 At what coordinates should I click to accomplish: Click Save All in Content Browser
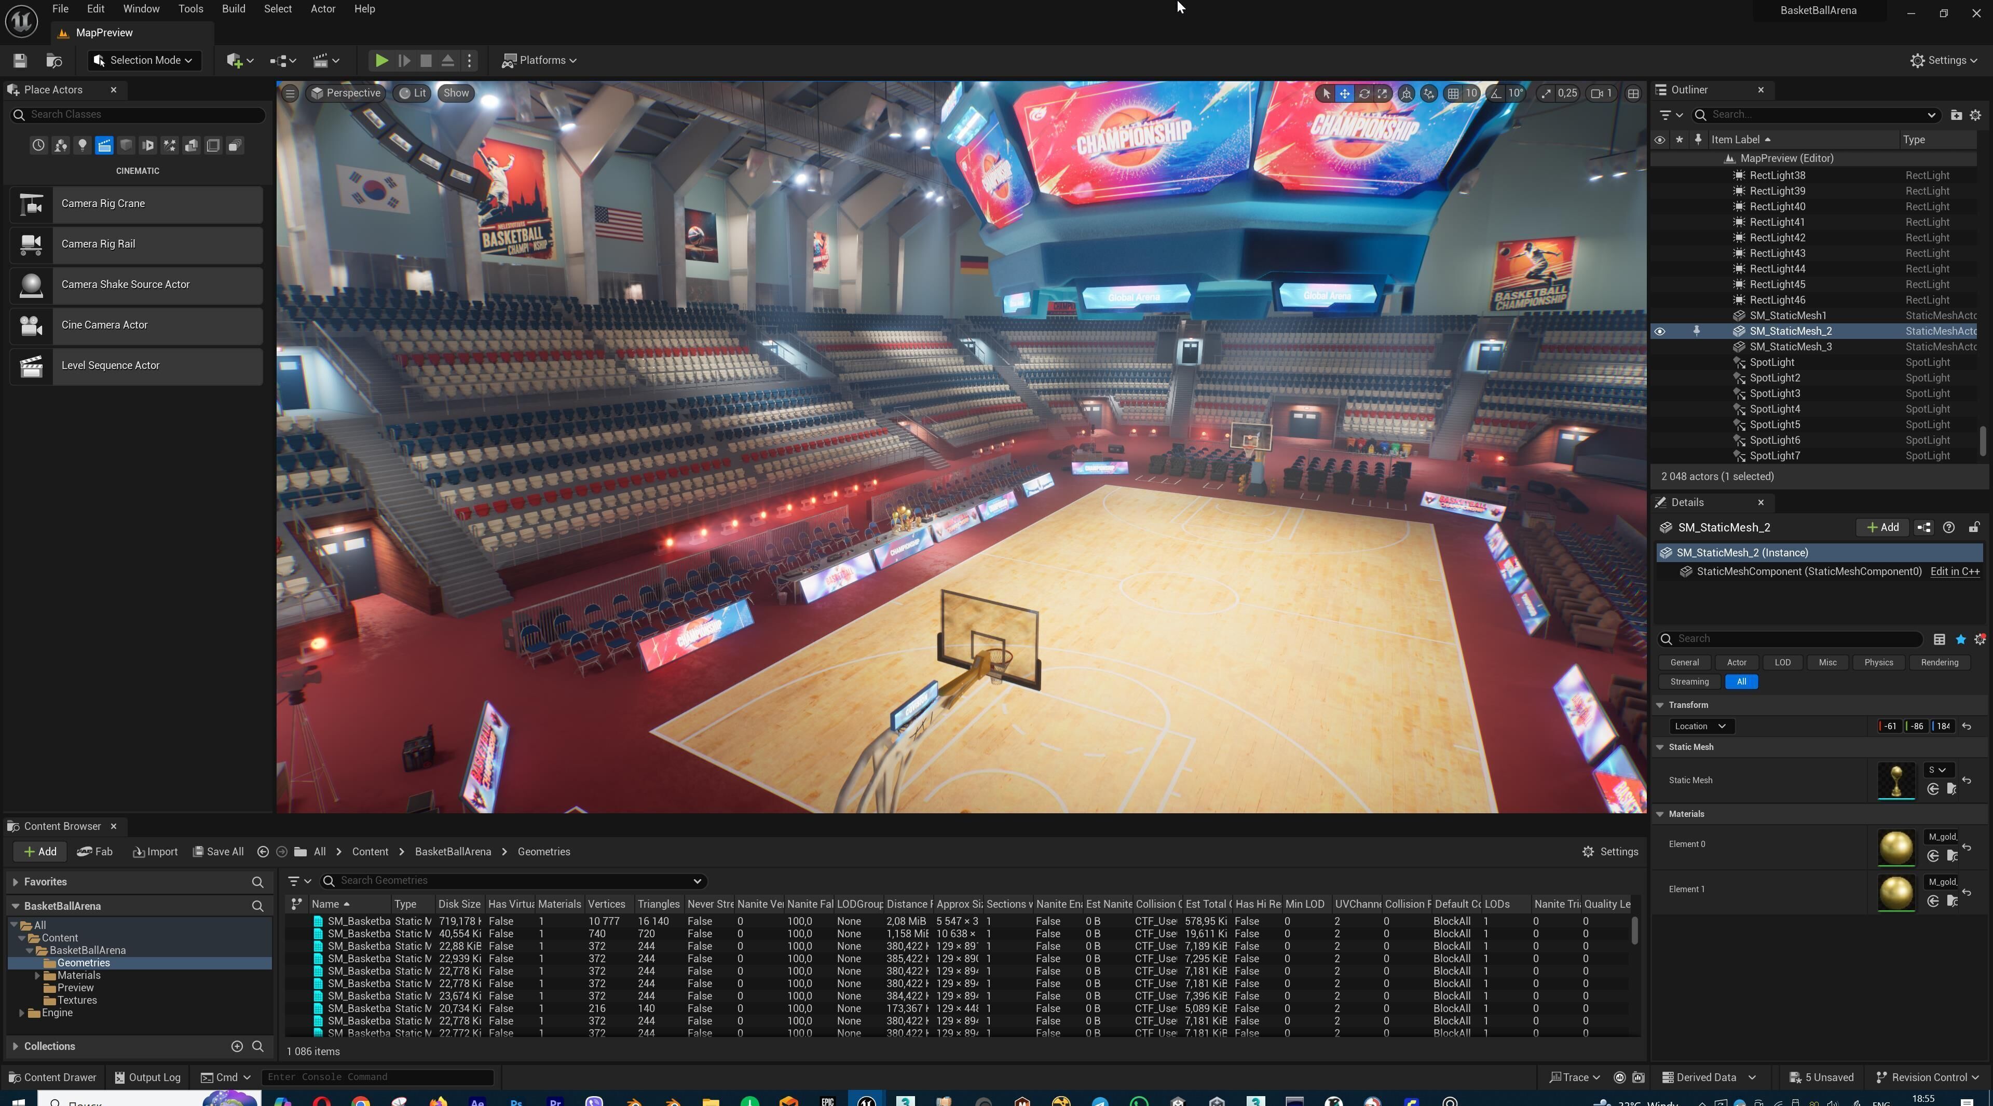[x=218, y=852]
